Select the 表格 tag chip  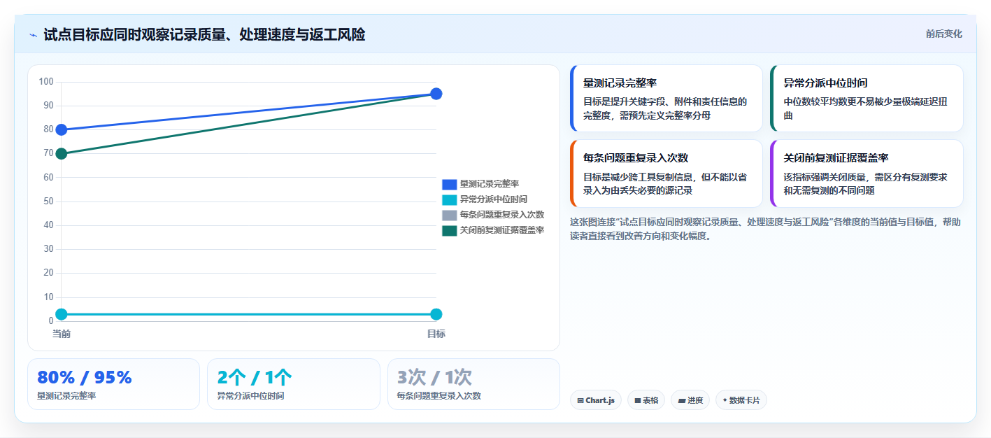tap(646, 400)
